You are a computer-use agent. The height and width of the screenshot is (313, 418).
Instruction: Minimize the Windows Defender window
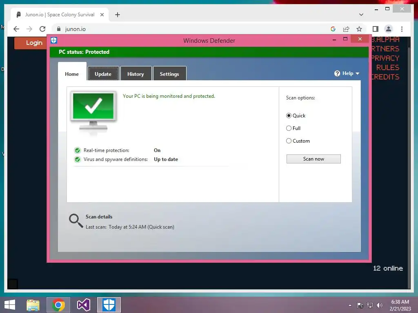334,40
